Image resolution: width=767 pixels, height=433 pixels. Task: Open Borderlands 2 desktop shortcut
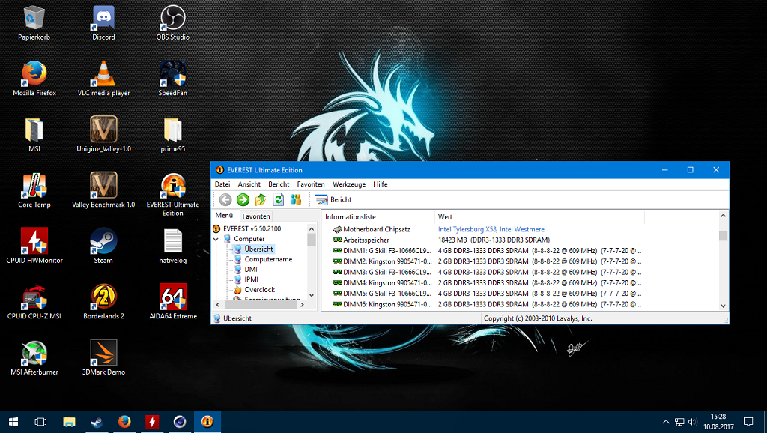tap(103, 302)
